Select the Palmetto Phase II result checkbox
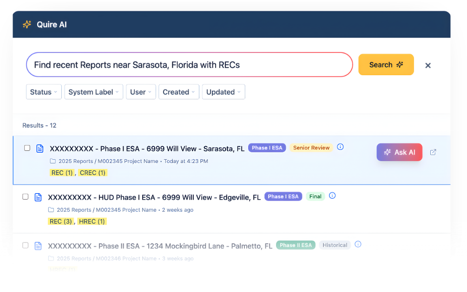 [25, 245]
